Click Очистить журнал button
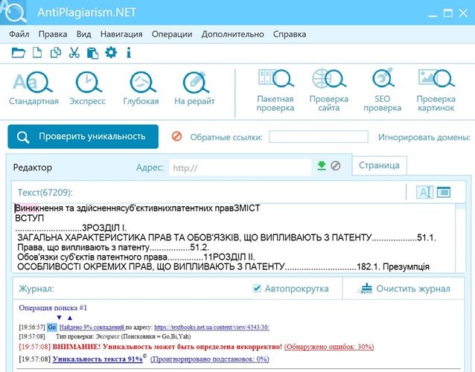 coord(404,289)
